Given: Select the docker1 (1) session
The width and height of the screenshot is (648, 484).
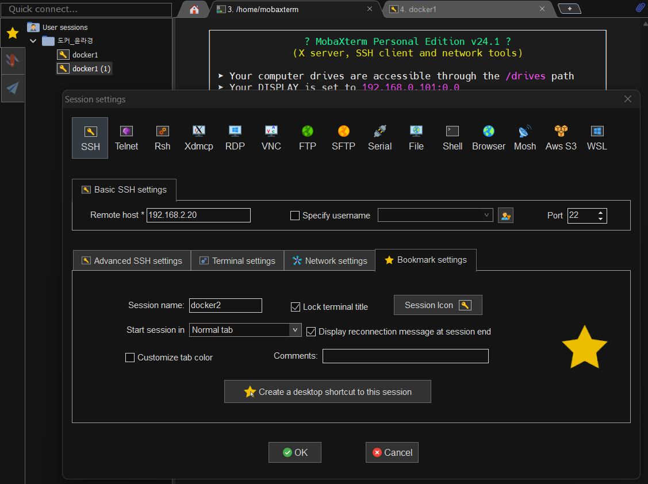Looking at the screenshot, I should [x=85, y=68].
